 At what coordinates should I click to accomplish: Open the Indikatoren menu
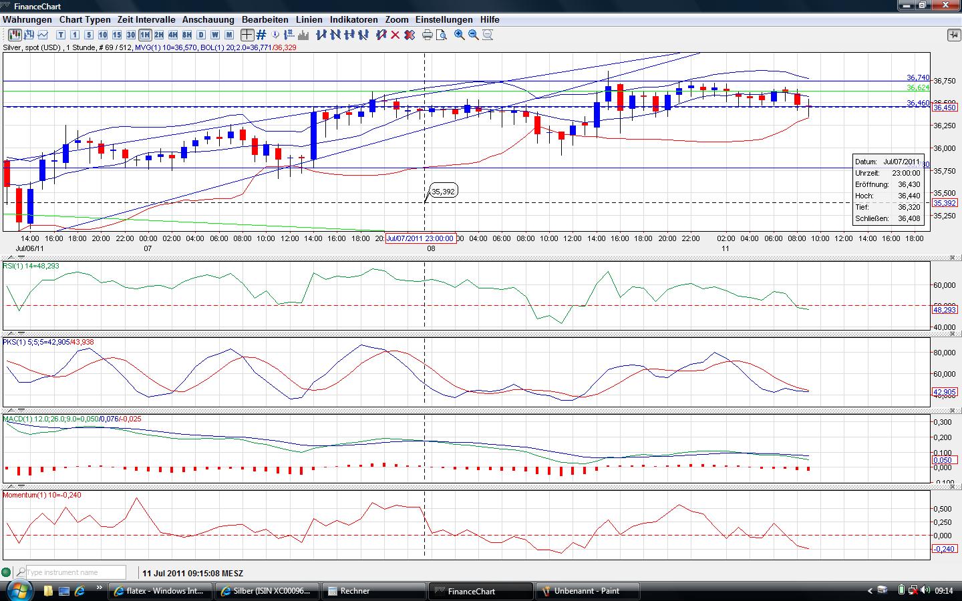coord(354,20)
